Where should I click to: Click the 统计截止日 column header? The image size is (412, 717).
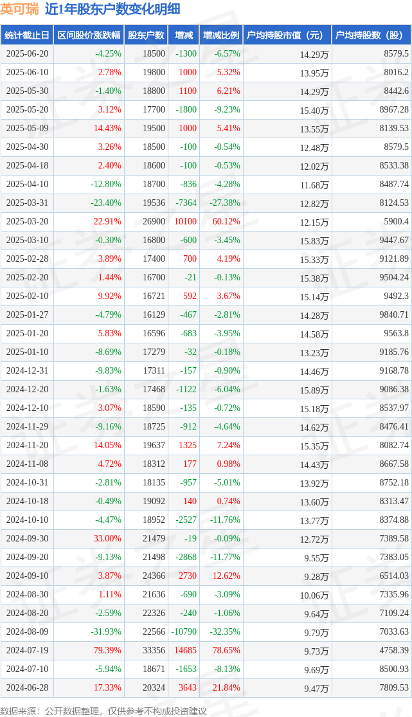[27, 35]
